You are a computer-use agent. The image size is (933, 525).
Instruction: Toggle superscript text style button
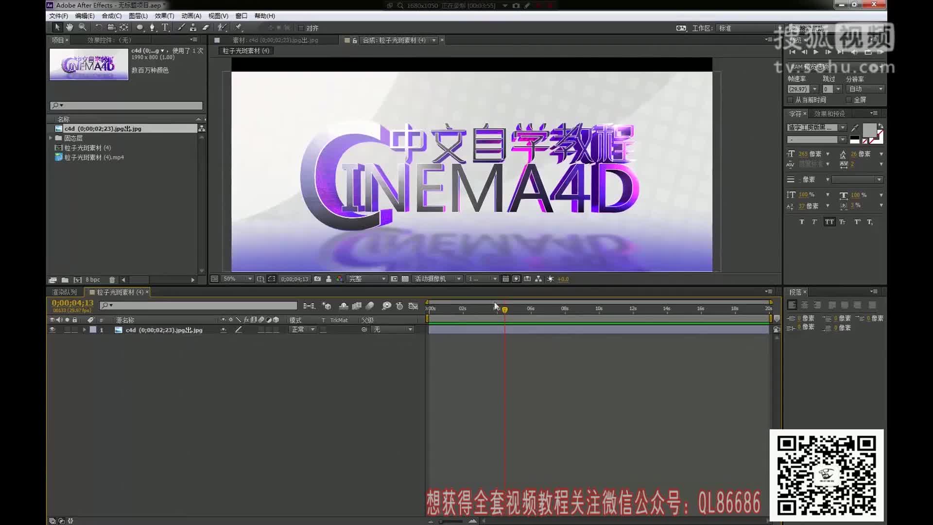click(x=857, y=222)
